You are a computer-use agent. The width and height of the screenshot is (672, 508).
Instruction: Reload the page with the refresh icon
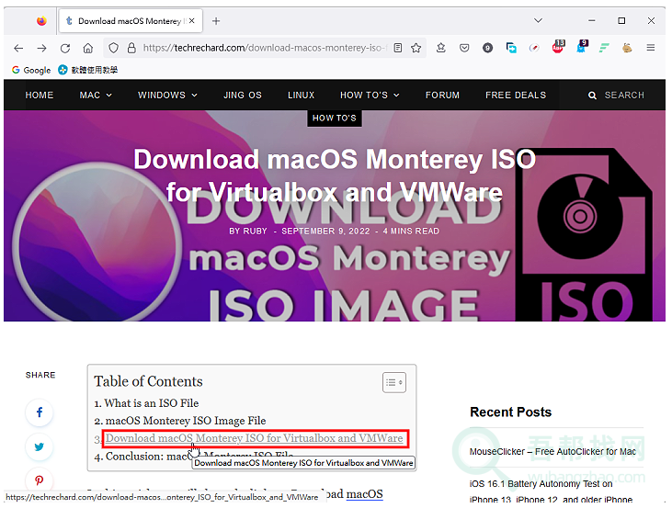click(65, 48)
